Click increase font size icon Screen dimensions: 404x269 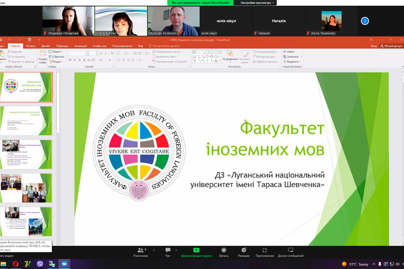click(x=101, y=53)
